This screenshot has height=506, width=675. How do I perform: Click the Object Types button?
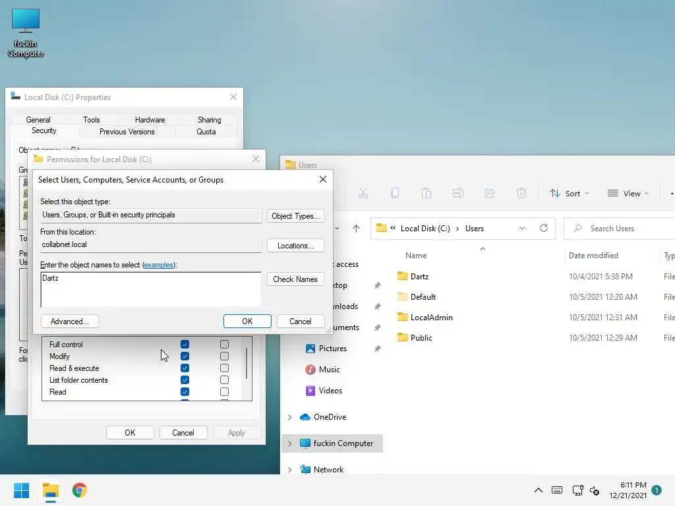point(296,216)
